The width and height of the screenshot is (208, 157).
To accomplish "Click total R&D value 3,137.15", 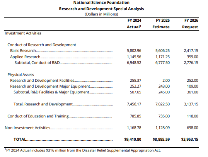I will 191,104.
